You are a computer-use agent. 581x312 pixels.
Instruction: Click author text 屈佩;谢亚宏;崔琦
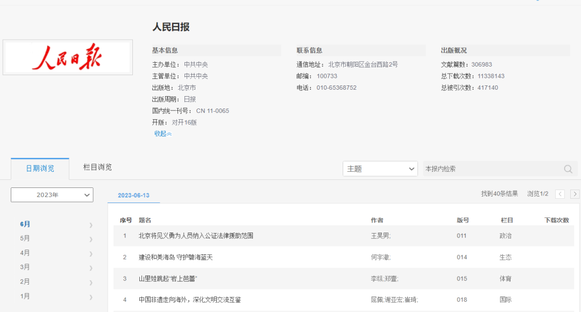(x=394, y=300)
